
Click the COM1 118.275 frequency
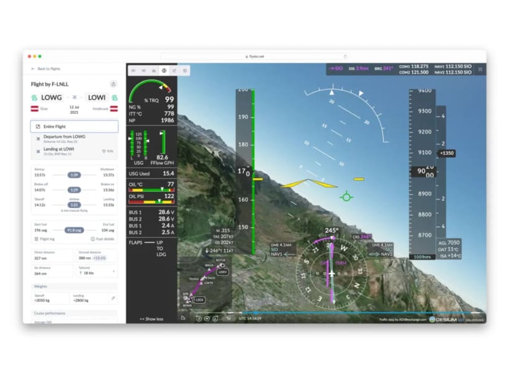pyautogui.click(x=414, y=66)
